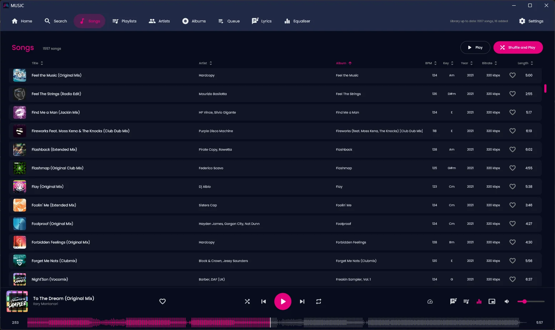The image size is (555, 330).
Task: Heart the song Flay (Original Mix)
Action: (x=512, y=187)
